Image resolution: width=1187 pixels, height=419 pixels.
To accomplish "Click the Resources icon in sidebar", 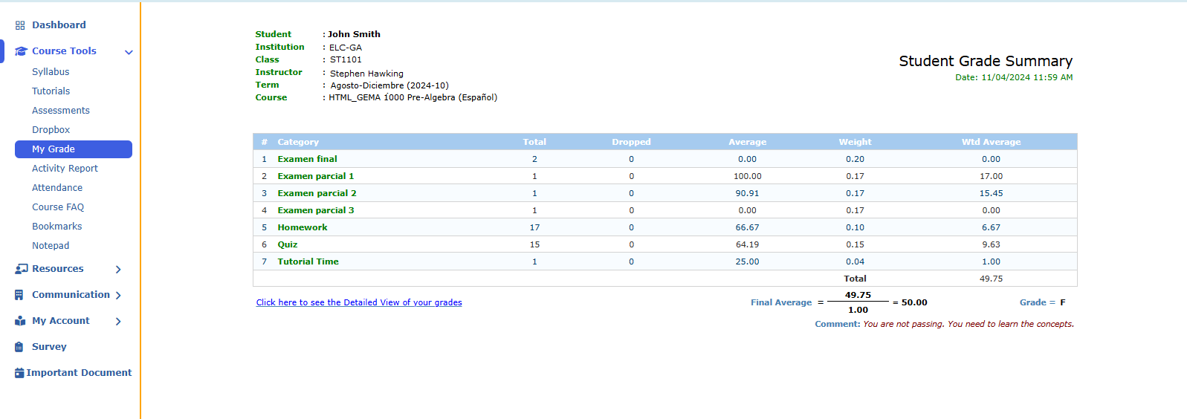I will [x=21, y=269].
